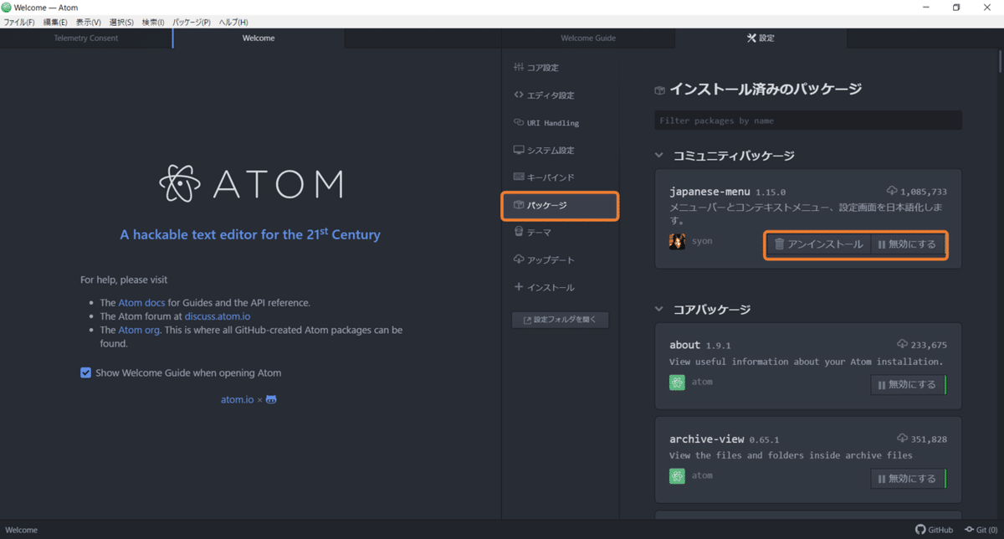Click the Git (0) status bar icon

pyautogui.click(x=970, y=530)
